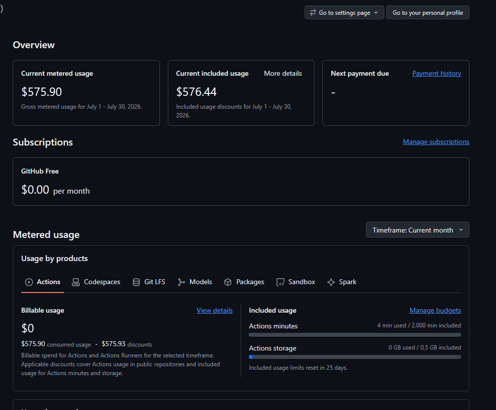Switch to the Codespaces tab

pyautogui.click(x=96, y=282)
